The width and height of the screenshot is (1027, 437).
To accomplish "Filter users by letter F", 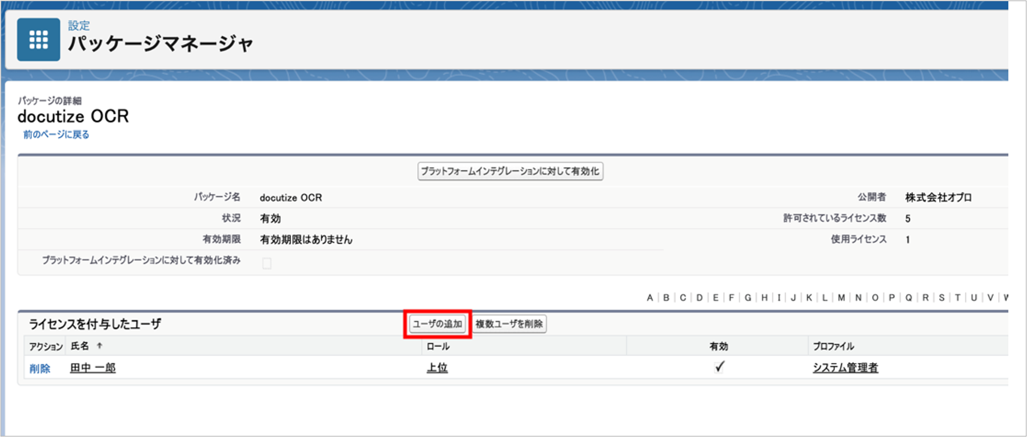I will click(x=731, y=298).
